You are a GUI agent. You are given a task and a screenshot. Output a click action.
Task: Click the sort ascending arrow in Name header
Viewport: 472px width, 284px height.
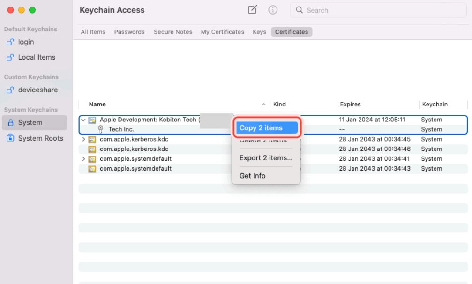tap(263, 105)
